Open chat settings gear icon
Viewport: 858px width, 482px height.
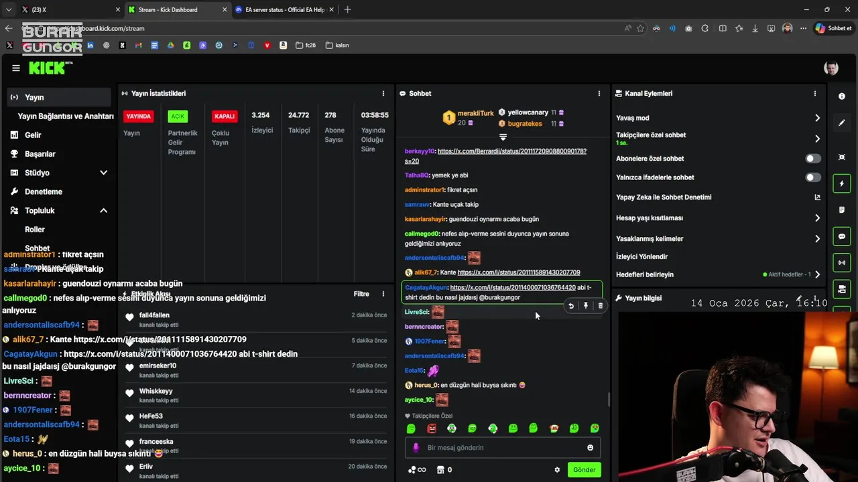[x=557, y=470]
